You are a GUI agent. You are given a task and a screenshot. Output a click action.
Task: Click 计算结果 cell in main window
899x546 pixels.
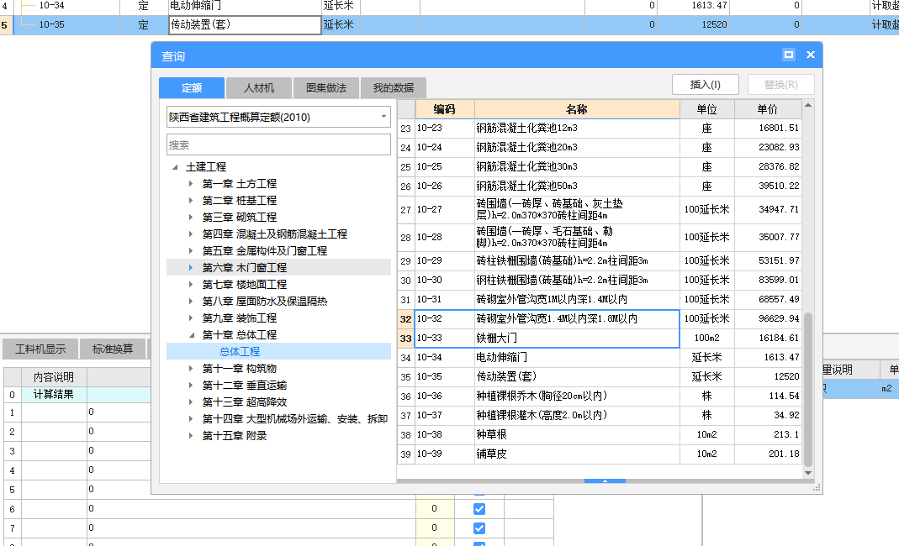click(x=53, y=395)
